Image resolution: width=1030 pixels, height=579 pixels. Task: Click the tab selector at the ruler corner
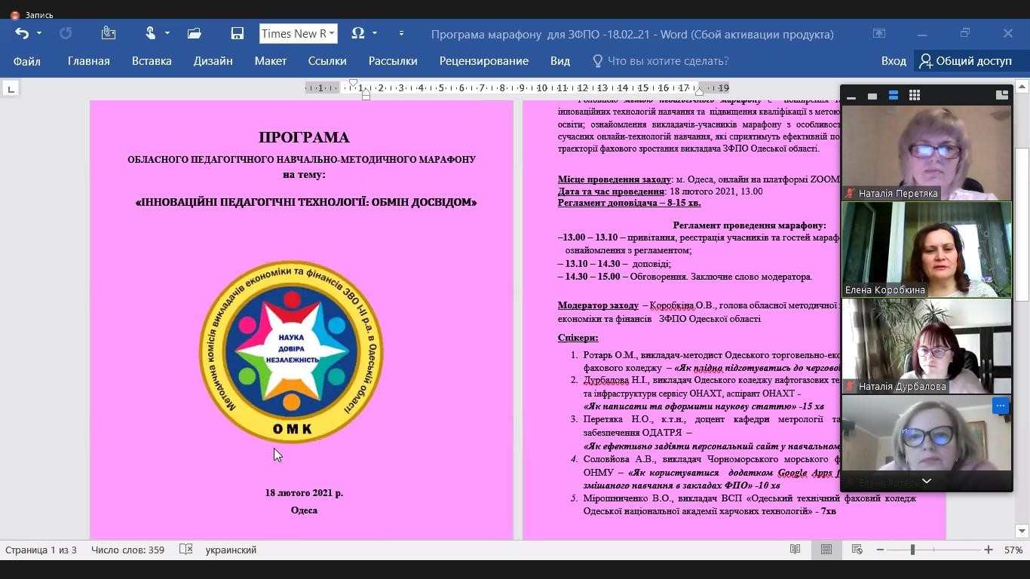(11, 89)
